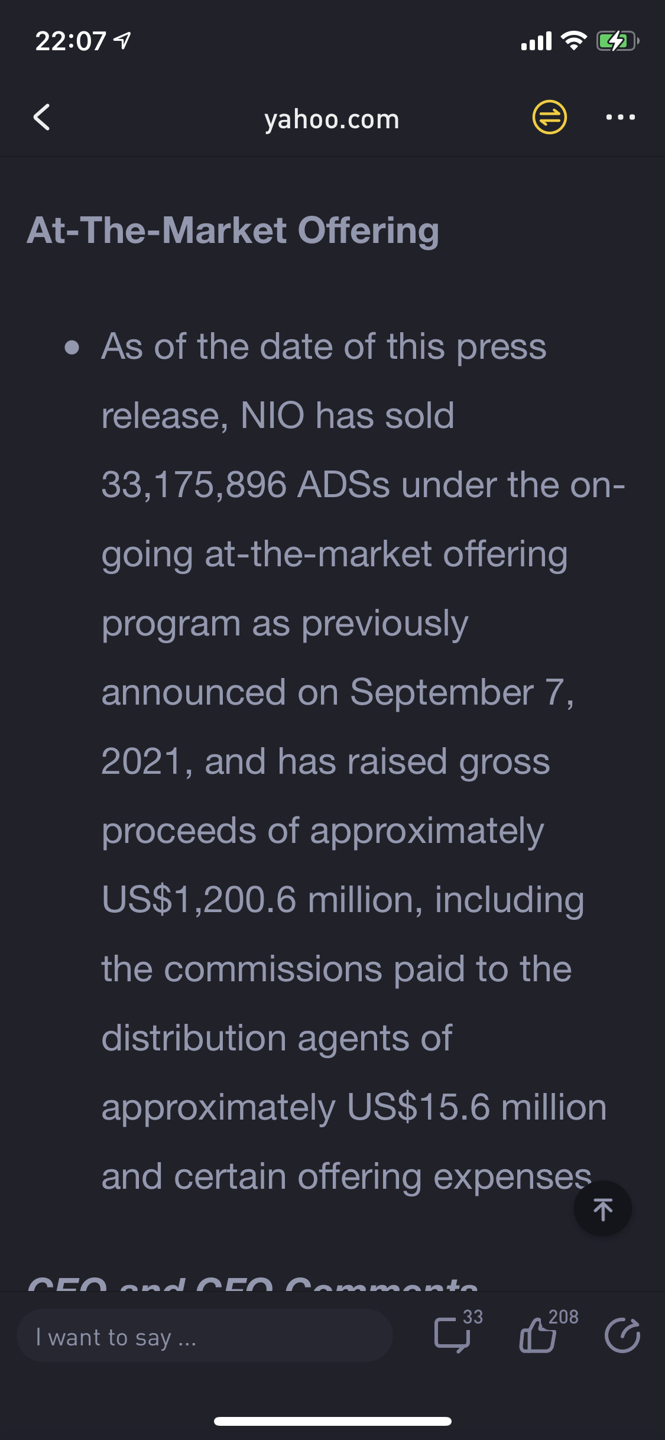Tap the 33 comment count badge
665x1440 pixels.
472,1316
